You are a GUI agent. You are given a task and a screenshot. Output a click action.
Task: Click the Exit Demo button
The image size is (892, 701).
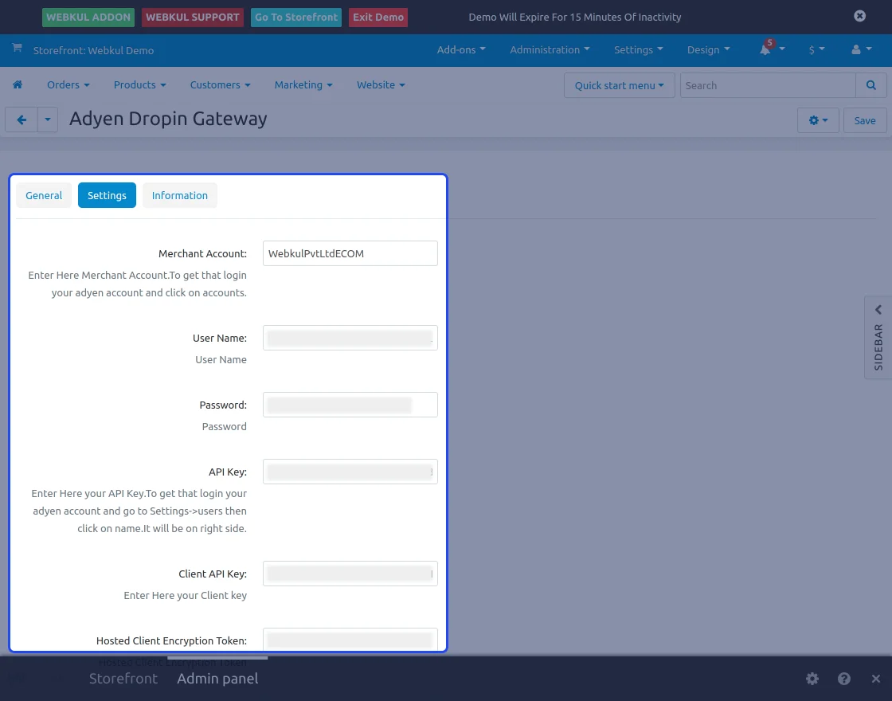(378, 17)
